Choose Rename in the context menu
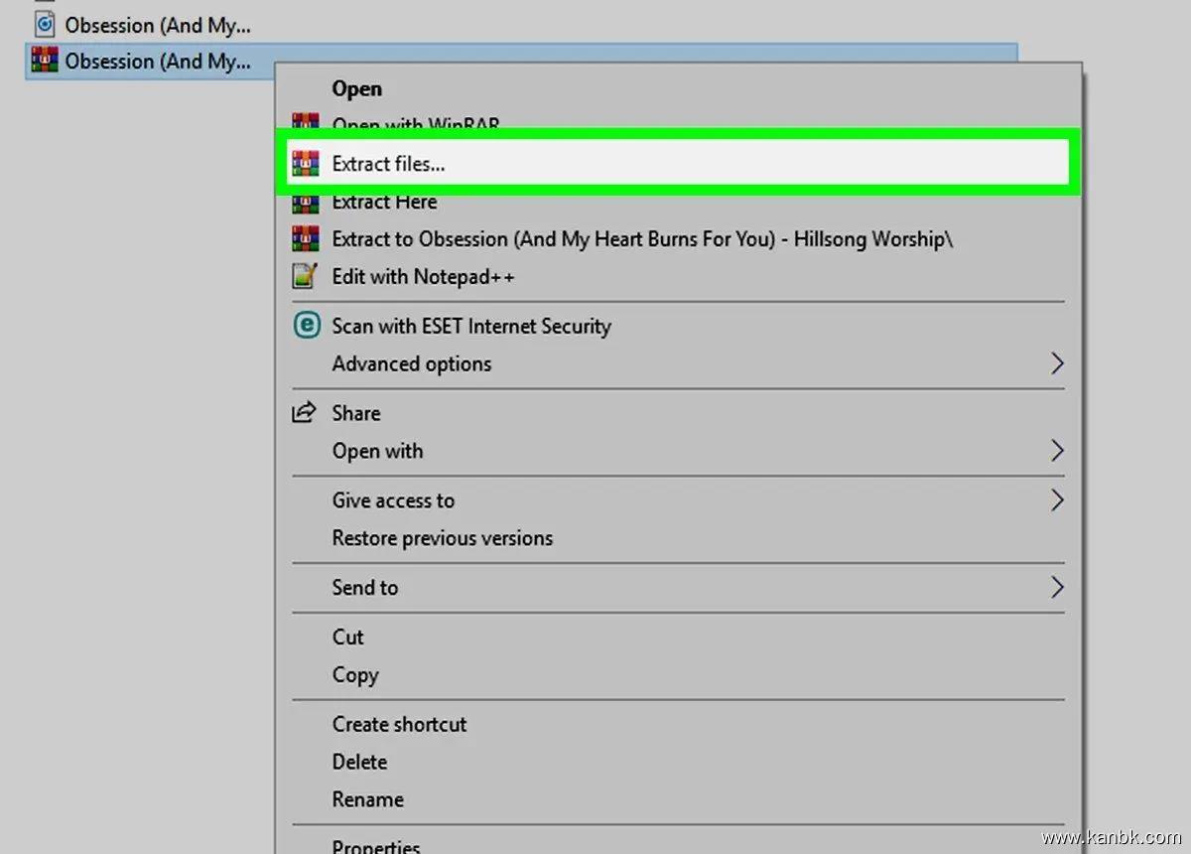1191x854 pixels. coord(367,799)
